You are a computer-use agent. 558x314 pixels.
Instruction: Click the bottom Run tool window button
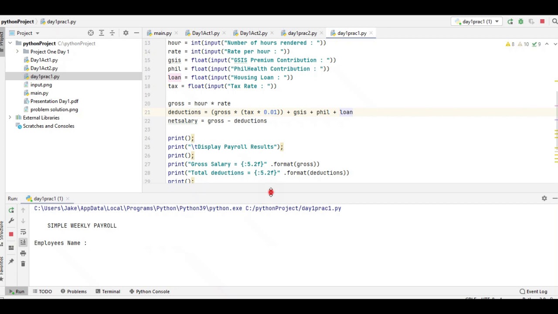coord(16,291)
